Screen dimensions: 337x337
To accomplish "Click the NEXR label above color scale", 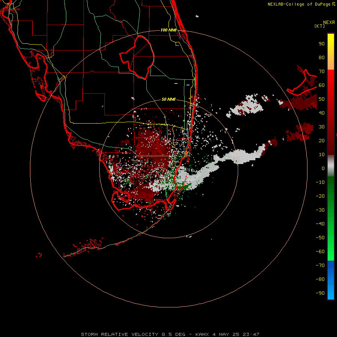I will pos(329,22).
